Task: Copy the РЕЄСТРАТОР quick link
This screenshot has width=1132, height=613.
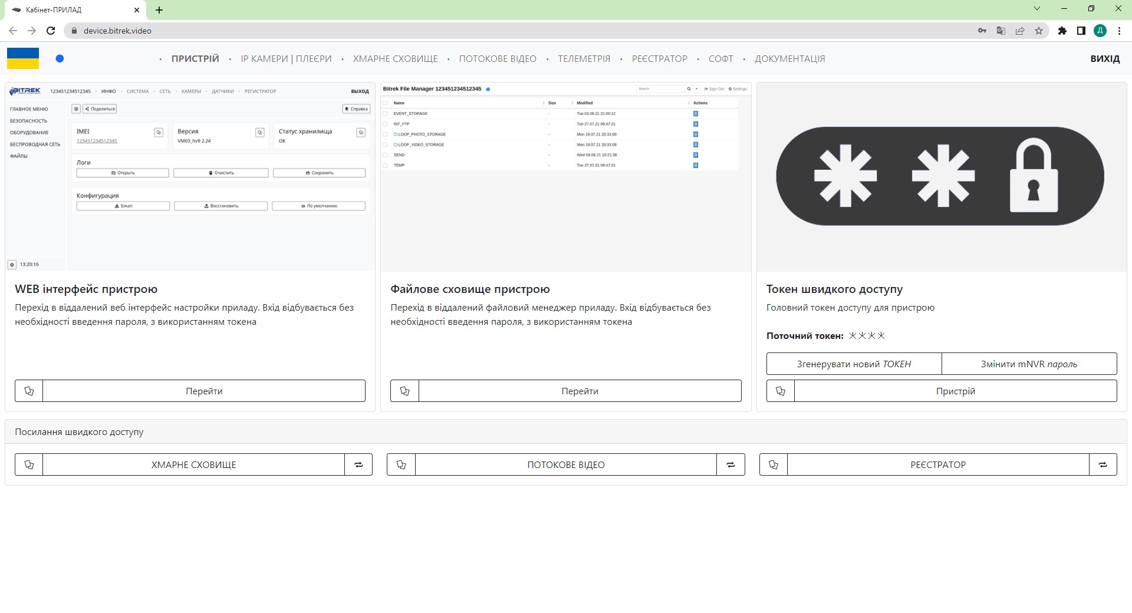Action: [x=774, y=464]
